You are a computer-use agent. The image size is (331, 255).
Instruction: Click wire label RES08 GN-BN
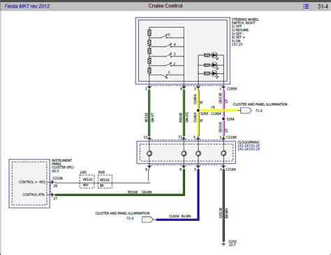pos(140,192)
